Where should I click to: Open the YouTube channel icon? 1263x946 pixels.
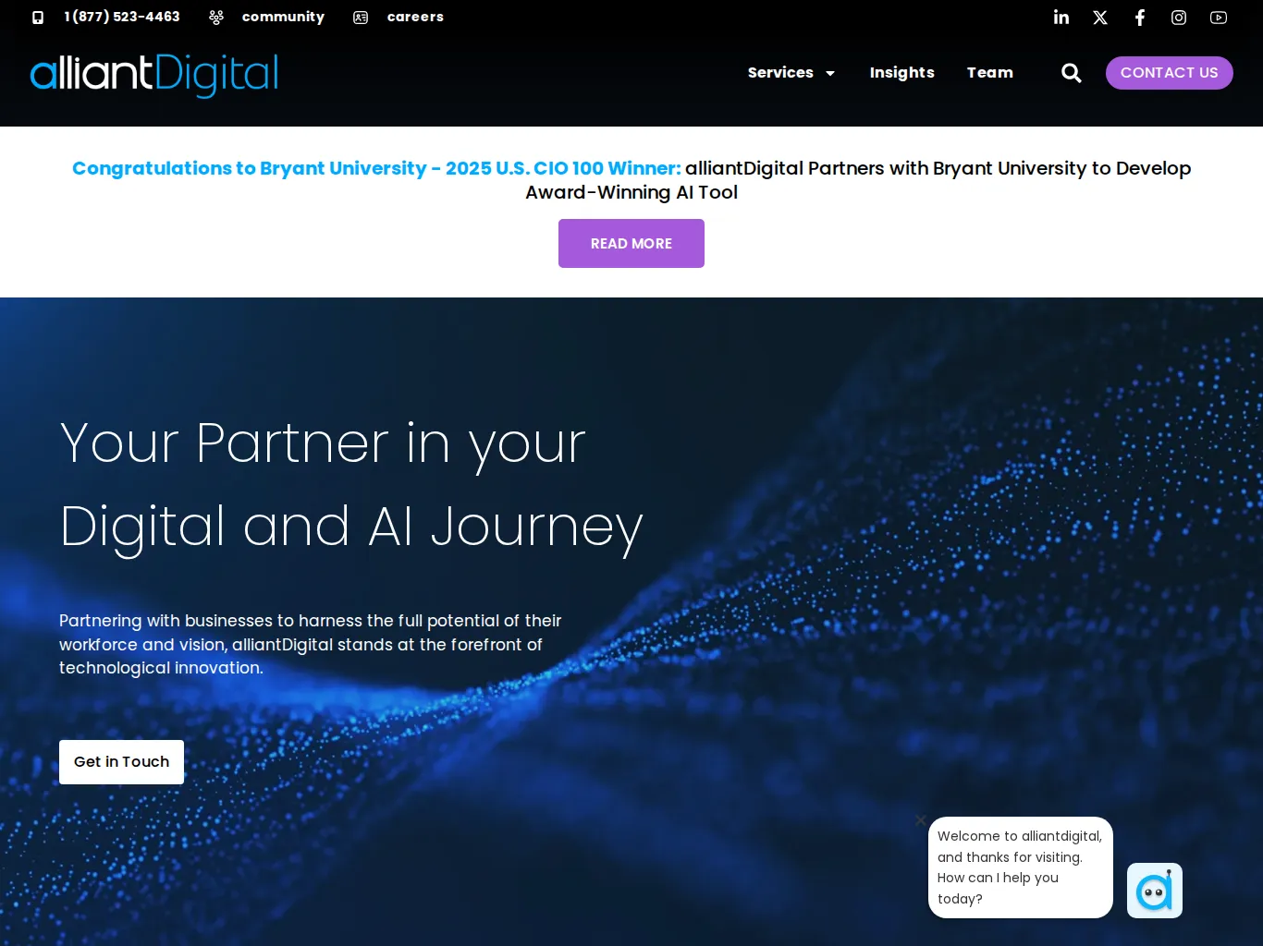pos(1218,17)
